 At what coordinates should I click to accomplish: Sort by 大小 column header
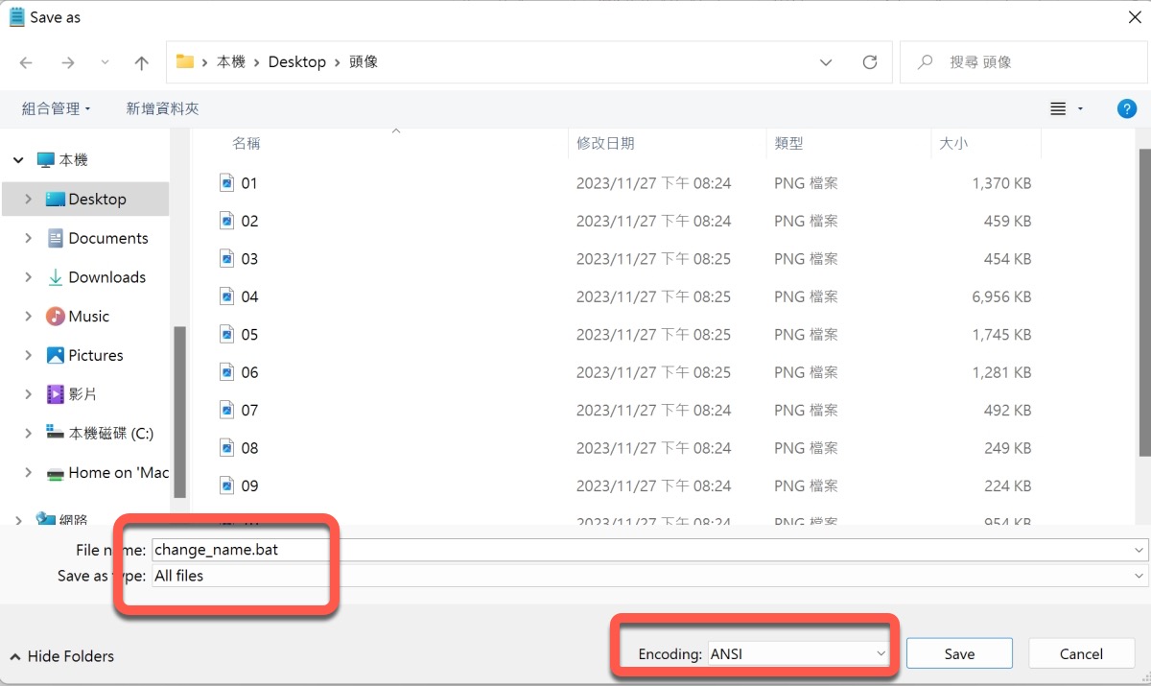[x=953, y=143]
